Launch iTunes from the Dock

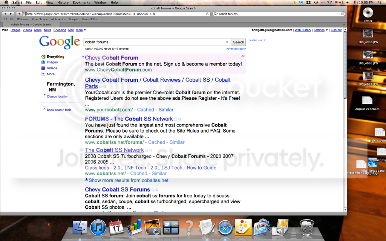(x=98, y=227)
